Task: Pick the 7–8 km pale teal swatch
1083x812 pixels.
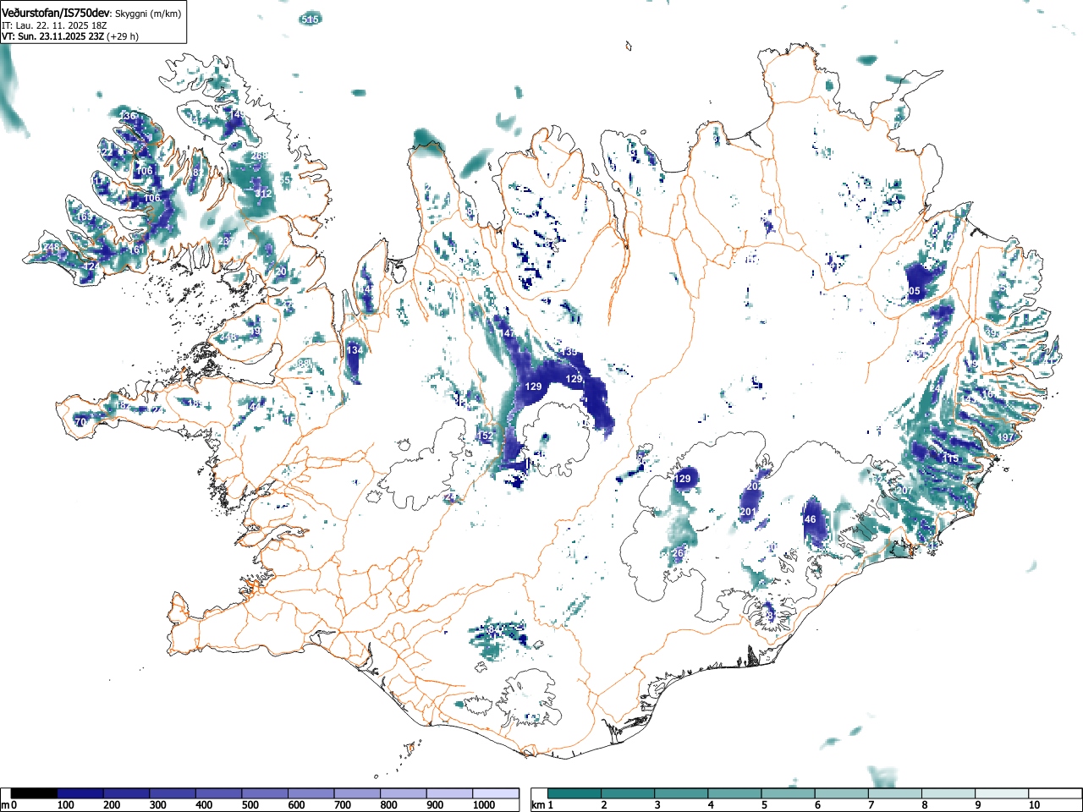Action: pos(895,793)
